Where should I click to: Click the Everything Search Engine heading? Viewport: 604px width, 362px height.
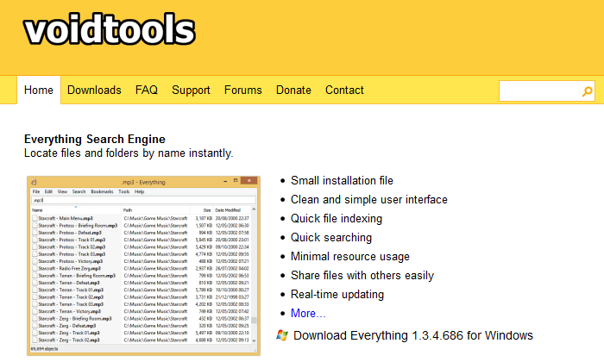tap(94, 139)
